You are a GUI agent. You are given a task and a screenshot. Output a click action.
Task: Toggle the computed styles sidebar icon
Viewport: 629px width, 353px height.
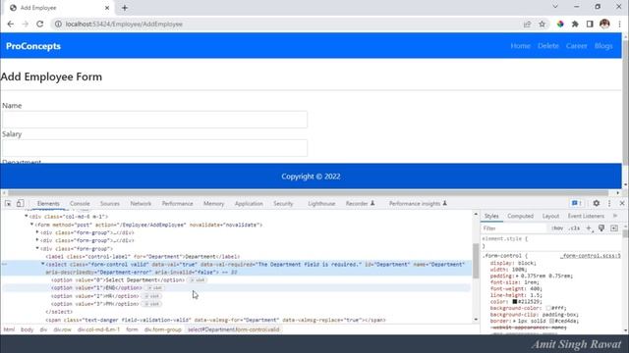(x=614, y=228)
